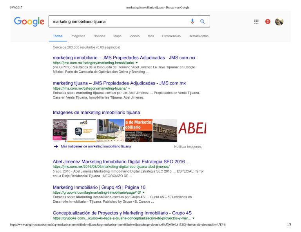301x232 pixels.
Task: Open the zuKso promo thumbnail
Action: coord(82,130)
